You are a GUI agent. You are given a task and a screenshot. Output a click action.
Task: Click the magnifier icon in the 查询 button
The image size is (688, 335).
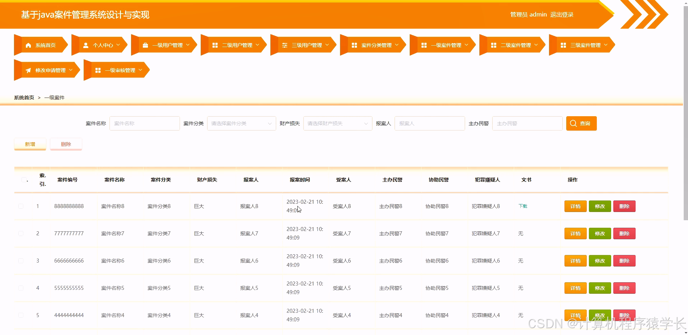(573, 123)
